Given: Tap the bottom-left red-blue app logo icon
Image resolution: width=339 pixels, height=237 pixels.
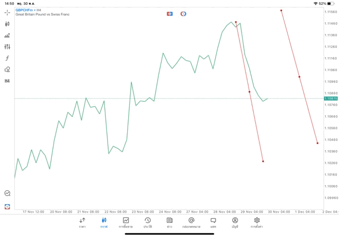Looking at the screenshot, I should (x=7, y=206).
